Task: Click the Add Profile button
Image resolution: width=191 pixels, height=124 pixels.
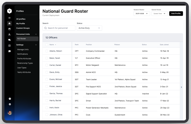Action: pyautogui.click(x=176, y=13)
